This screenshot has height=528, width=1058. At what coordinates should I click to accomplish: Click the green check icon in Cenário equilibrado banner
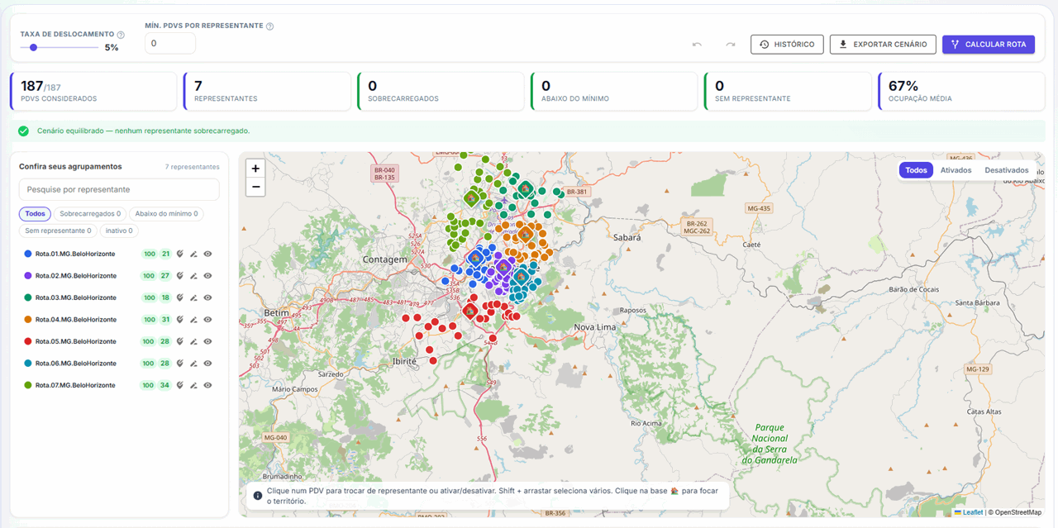coord(23,131)
